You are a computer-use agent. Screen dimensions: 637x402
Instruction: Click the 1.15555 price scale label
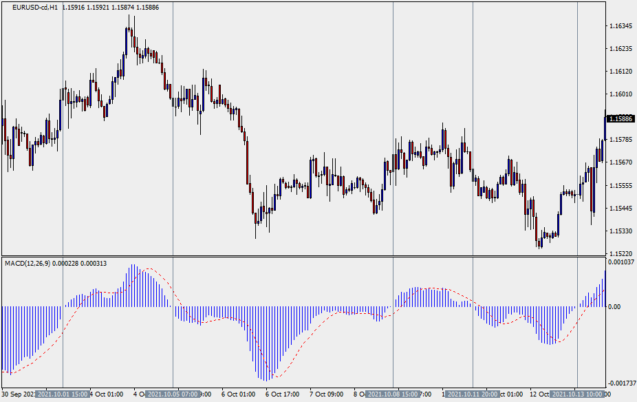(620, 186)
